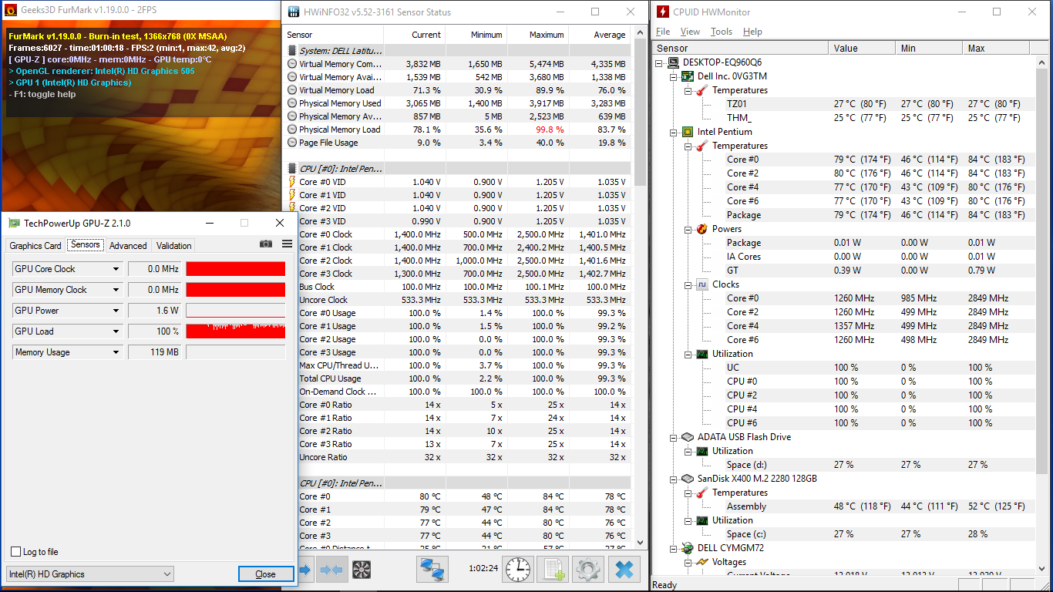The width and height of the screenshot is (1053, 592).
Task: Click the GPU-Z title bar app icon
Action: tap(14, 224)
